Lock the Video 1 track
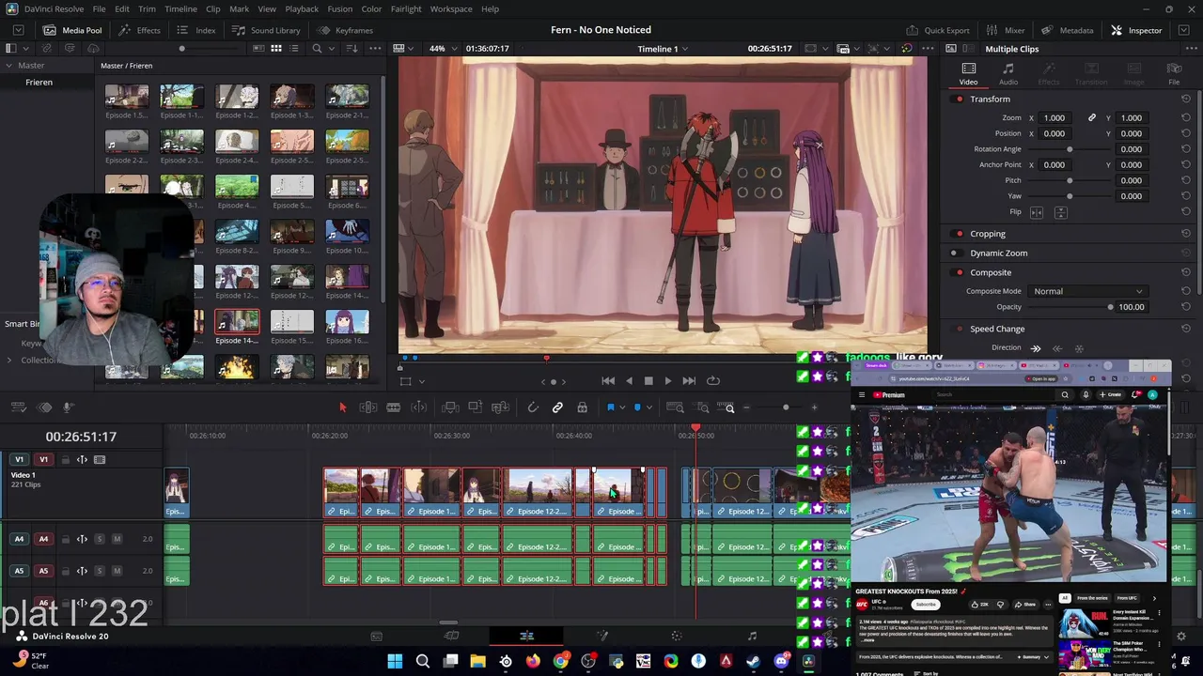Viewport: 1203px width, 676px height. [65, 460]
